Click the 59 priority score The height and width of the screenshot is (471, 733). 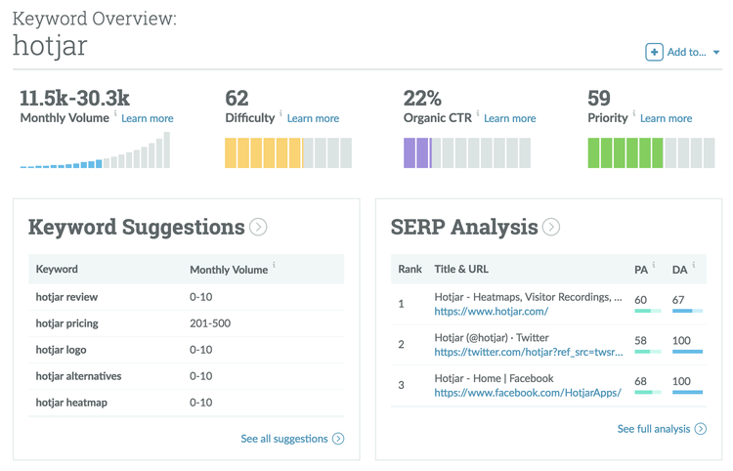point(599,98)
